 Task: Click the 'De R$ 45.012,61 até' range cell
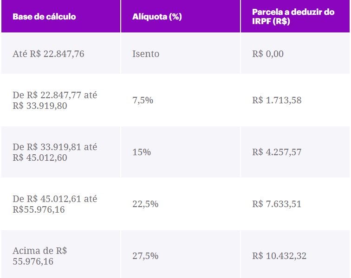tap(55, 199)
